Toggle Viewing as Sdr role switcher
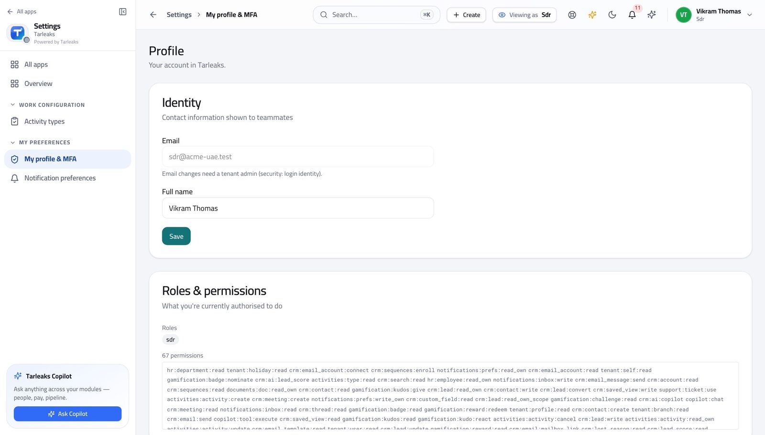The width and height of the screenshot is (765, 435). [x=525, y=15]
